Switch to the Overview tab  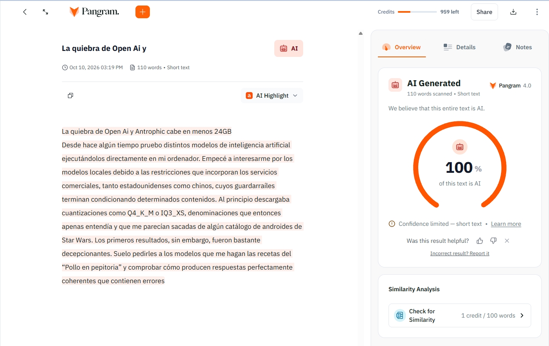click(x=402, y=47)
